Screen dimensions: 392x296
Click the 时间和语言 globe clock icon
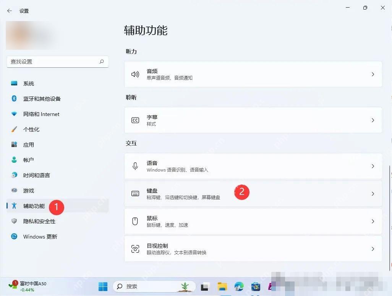click(x=14, y=175)
